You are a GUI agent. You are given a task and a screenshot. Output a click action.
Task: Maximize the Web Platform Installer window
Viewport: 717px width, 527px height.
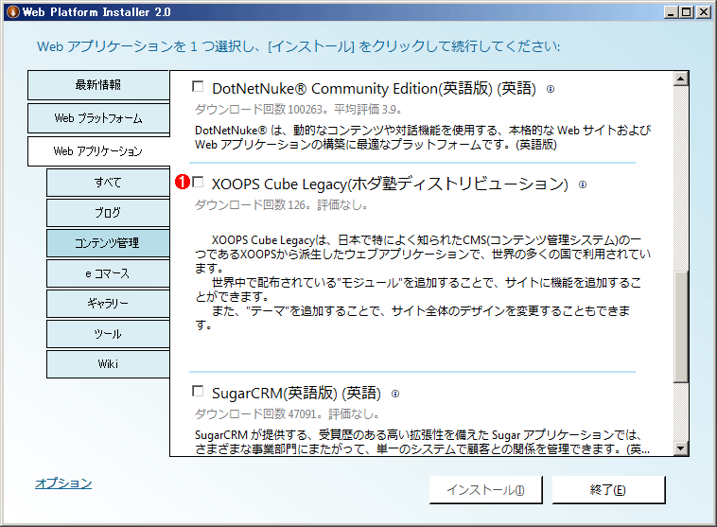[687, 12]
